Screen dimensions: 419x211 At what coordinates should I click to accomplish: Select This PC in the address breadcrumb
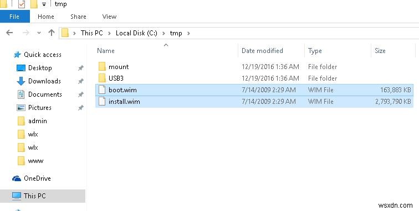[x=91, y=33]
